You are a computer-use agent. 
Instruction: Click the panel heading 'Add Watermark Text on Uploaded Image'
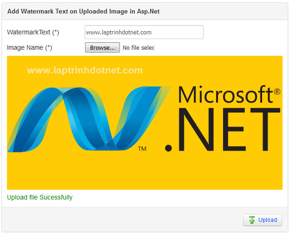click(83, 12)
